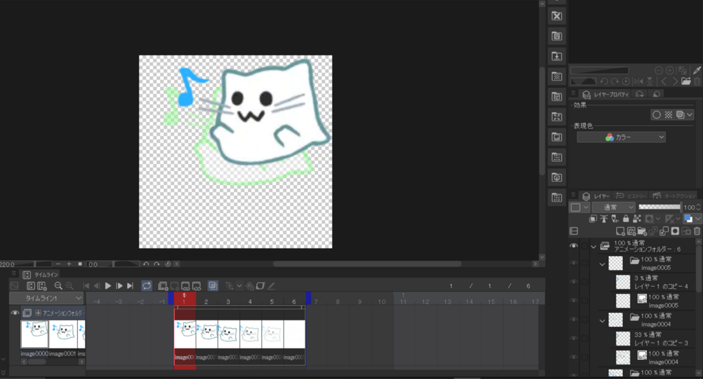Play the animation in the timeline
The height and width of the screenshot is (379, 703).
(x=108, y=286)
